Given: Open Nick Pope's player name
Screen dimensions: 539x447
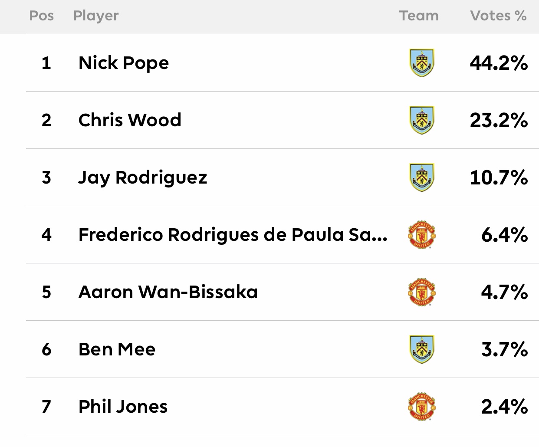Looking at the screenshot, I should 124,63.
